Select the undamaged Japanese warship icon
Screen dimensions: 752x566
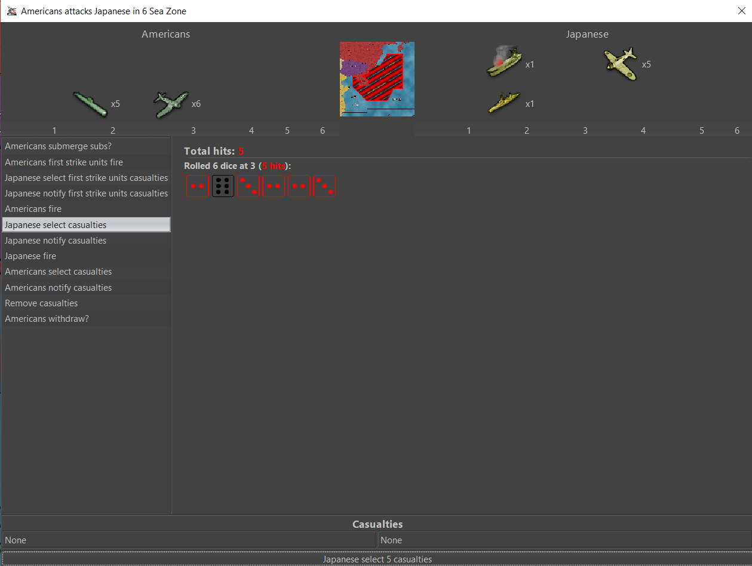click(x=504, y=103)
